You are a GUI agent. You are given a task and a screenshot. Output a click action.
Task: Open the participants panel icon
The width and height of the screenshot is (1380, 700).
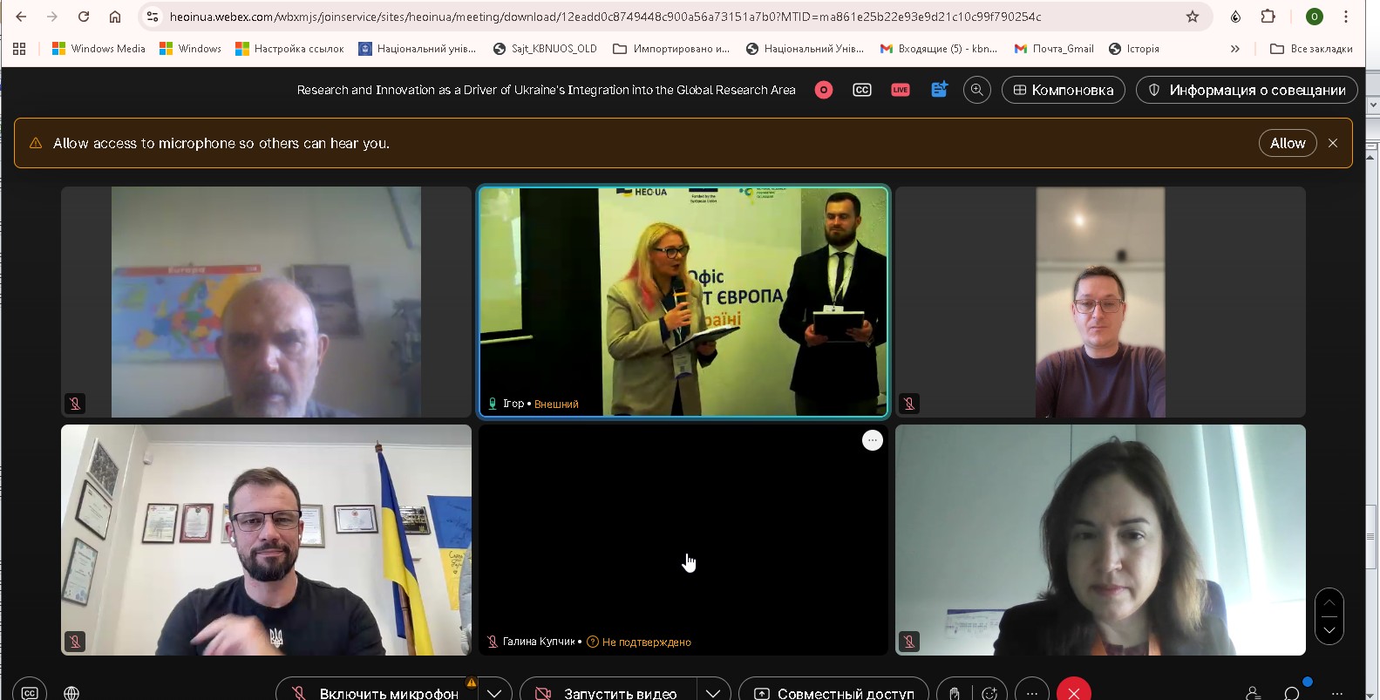click(x=1254, y=692)
